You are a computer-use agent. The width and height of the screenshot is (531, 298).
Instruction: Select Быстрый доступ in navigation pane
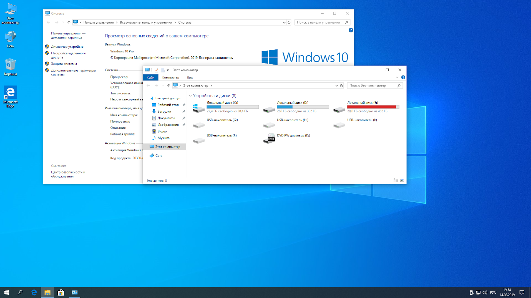(165, 98)
